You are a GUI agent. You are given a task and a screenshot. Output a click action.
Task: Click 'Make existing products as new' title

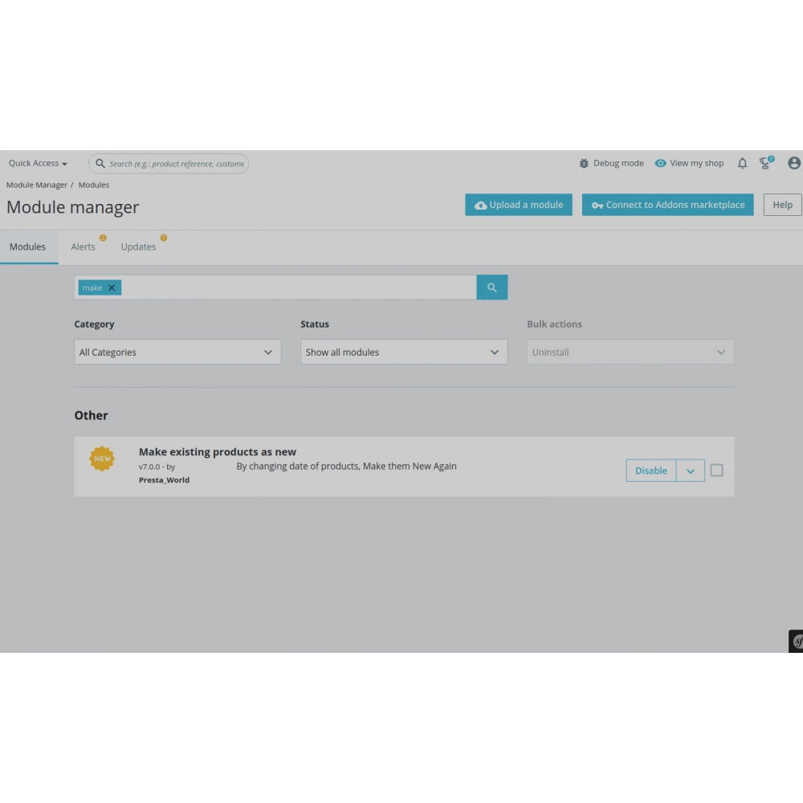pyautogui.click(x=218, y=451)
